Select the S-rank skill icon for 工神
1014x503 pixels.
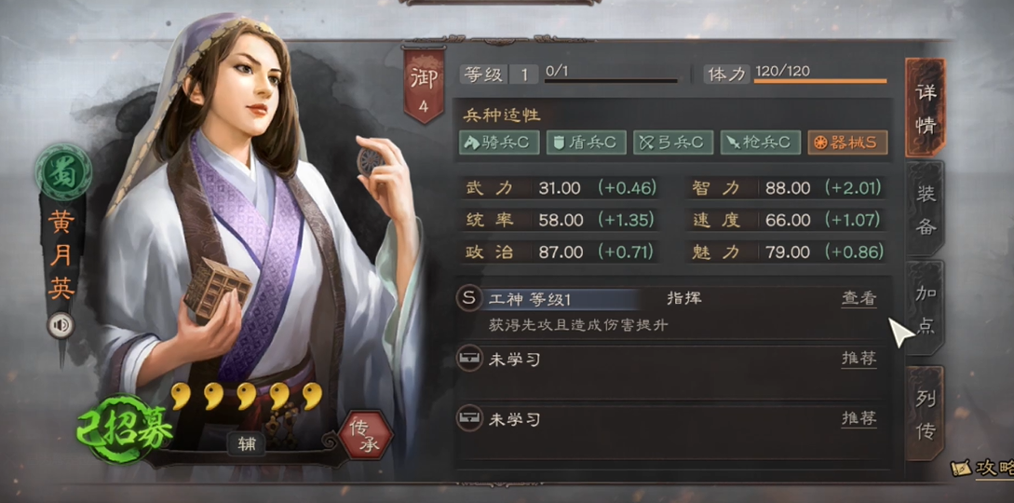(x=469, y=298)
